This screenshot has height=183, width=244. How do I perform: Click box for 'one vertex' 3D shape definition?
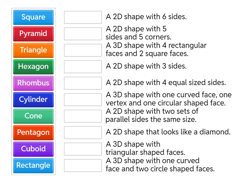click(x=83, y=99)
